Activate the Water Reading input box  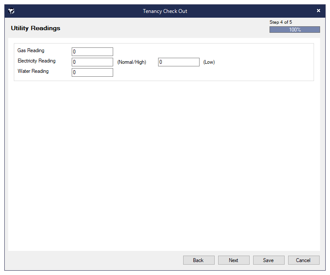click(92, 72)
